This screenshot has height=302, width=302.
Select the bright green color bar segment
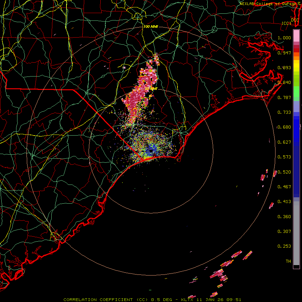[x=296, y=92]
